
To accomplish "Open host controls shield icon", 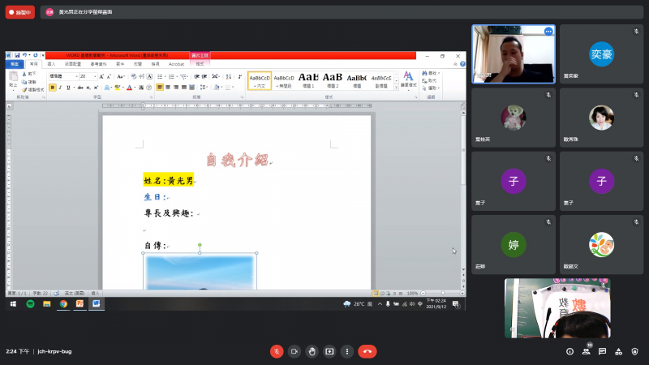I will click(634, 351).
